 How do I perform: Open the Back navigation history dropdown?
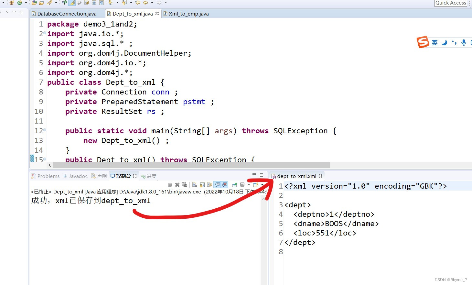click(x=152, y=4)
